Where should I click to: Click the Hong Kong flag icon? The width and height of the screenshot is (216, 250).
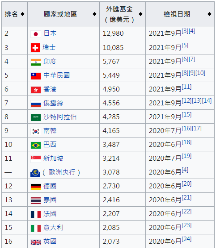point(36,90)
